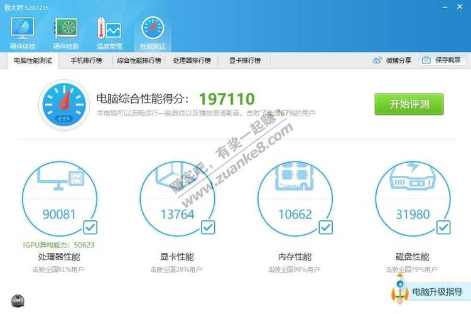
Task: Toggle the 显卡性能 test checkbox
Action: (208, 227)
